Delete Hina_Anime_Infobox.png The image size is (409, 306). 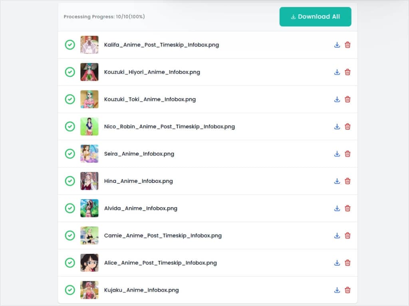click(x=347, y=181)
